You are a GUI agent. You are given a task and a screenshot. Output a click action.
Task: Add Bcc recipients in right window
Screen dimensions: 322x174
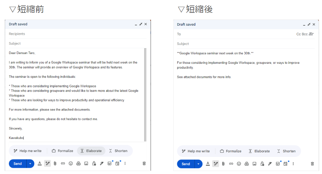tap(305, 34)
